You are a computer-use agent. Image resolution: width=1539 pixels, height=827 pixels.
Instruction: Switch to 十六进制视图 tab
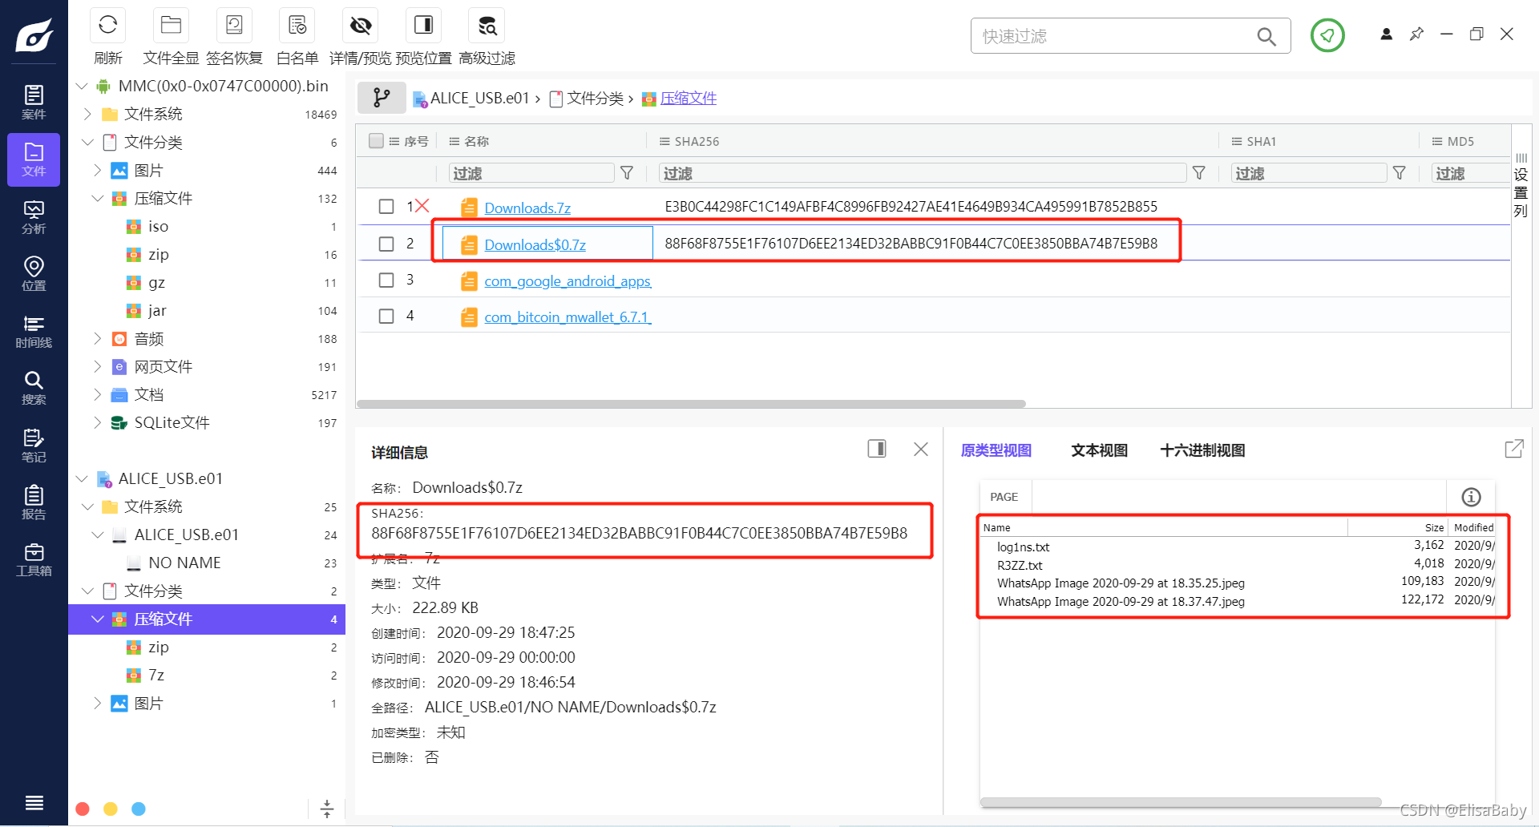(x=1202, y=450)
